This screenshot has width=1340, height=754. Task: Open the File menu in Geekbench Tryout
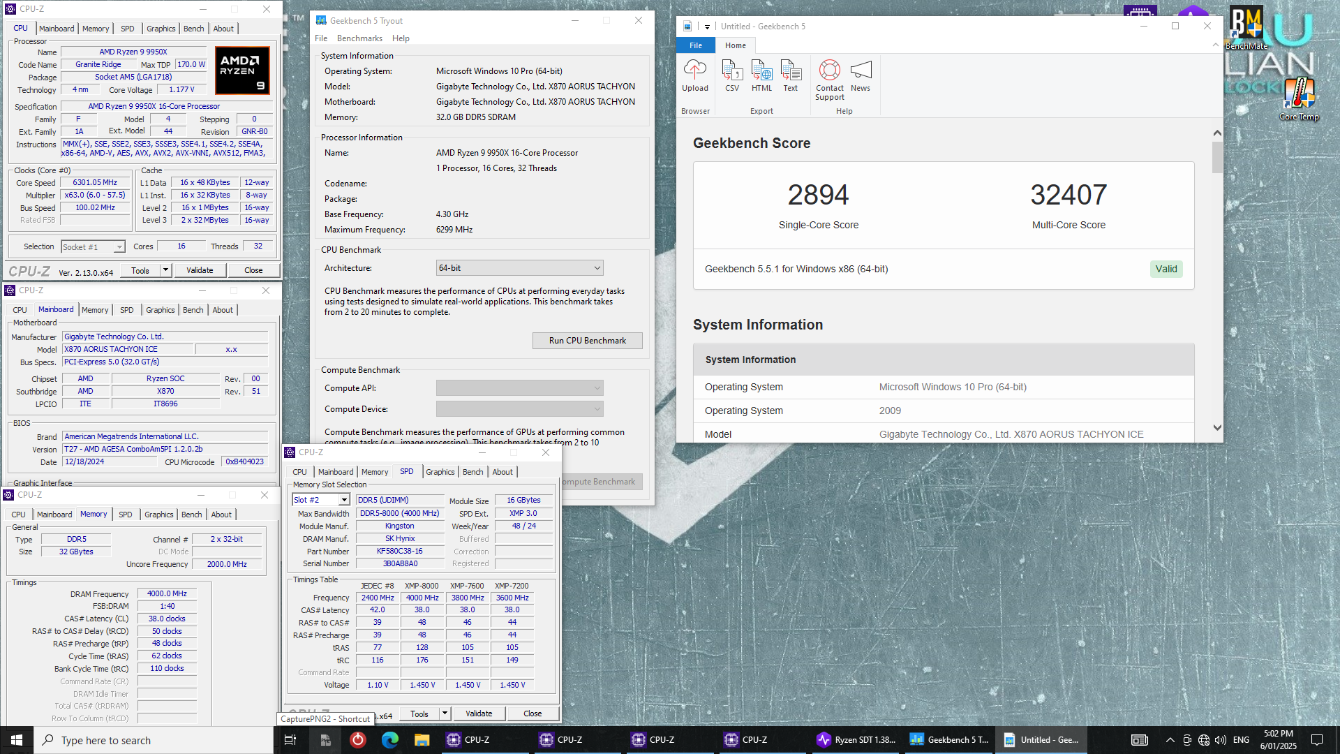(x=321, y=38)
